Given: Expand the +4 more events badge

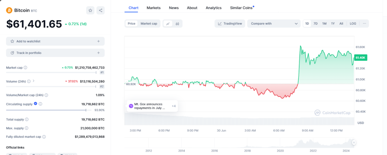Looking at the screenshot, I should pyautogui.click(x=174, y=106).
